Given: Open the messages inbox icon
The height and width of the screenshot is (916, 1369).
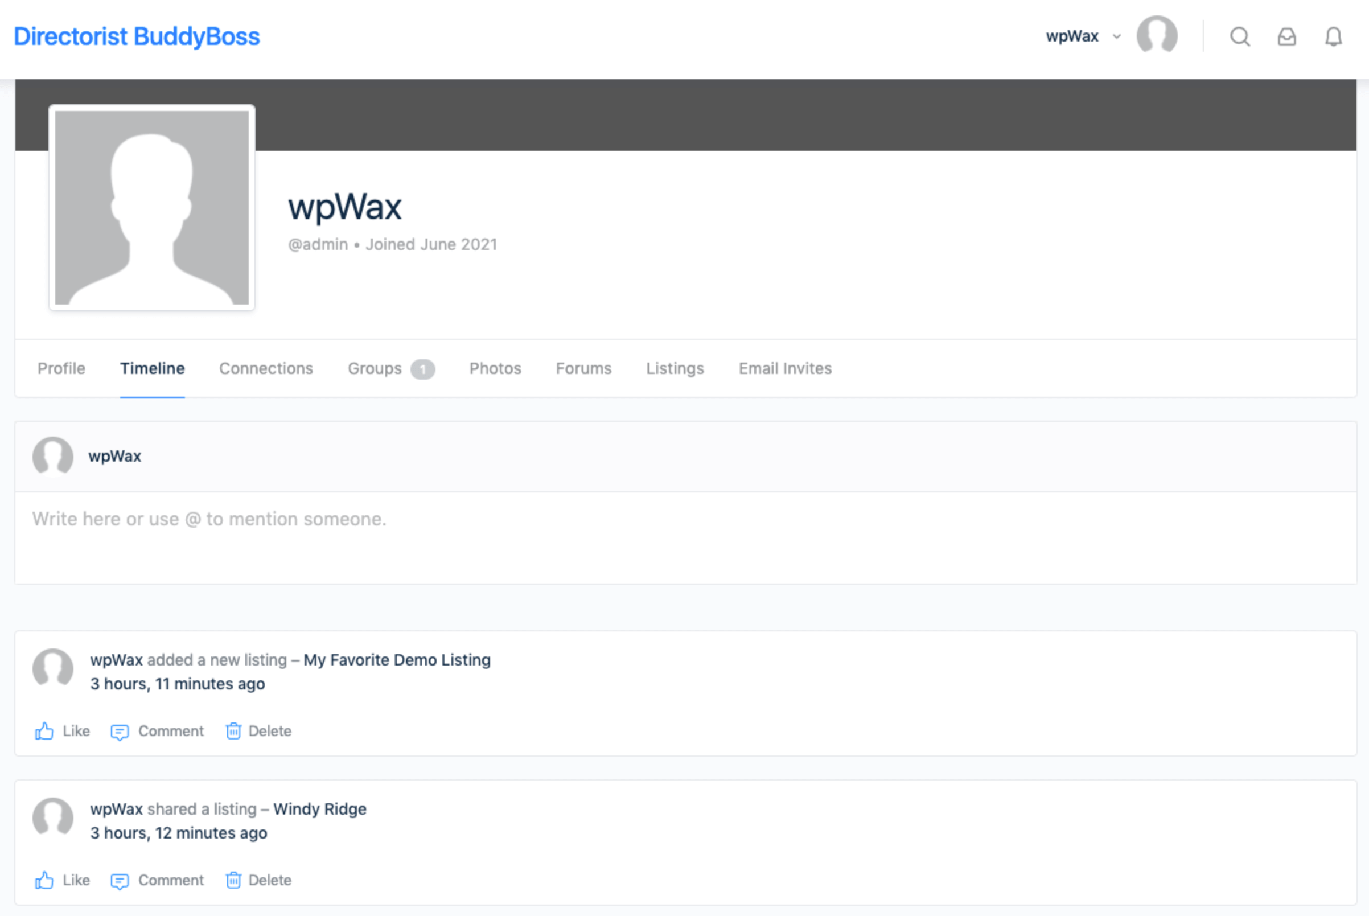Looking at the screenshot, I should [x=1286, y=37].
